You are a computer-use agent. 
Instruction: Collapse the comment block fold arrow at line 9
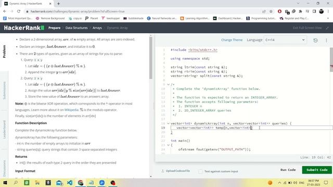pyautogui.click(x=168, y=84)
